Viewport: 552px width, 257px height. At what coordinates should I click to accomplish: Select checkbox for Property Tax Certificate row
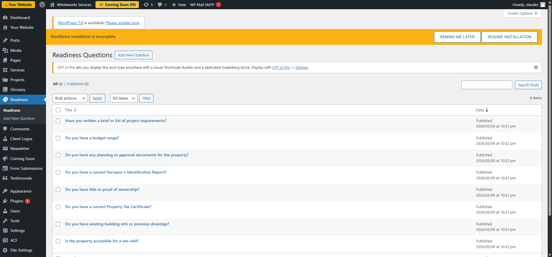click(58, 207)
